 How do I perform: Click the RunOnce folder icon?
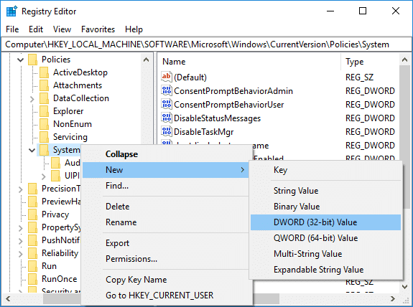pyautogui.click(x=32, y=278)
